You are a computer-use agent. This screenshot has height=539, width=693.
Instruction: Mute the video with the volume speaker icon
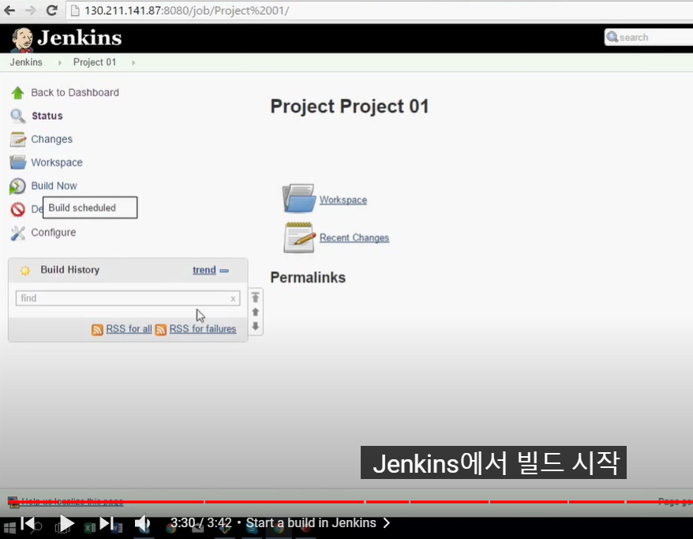click(142, 523)
